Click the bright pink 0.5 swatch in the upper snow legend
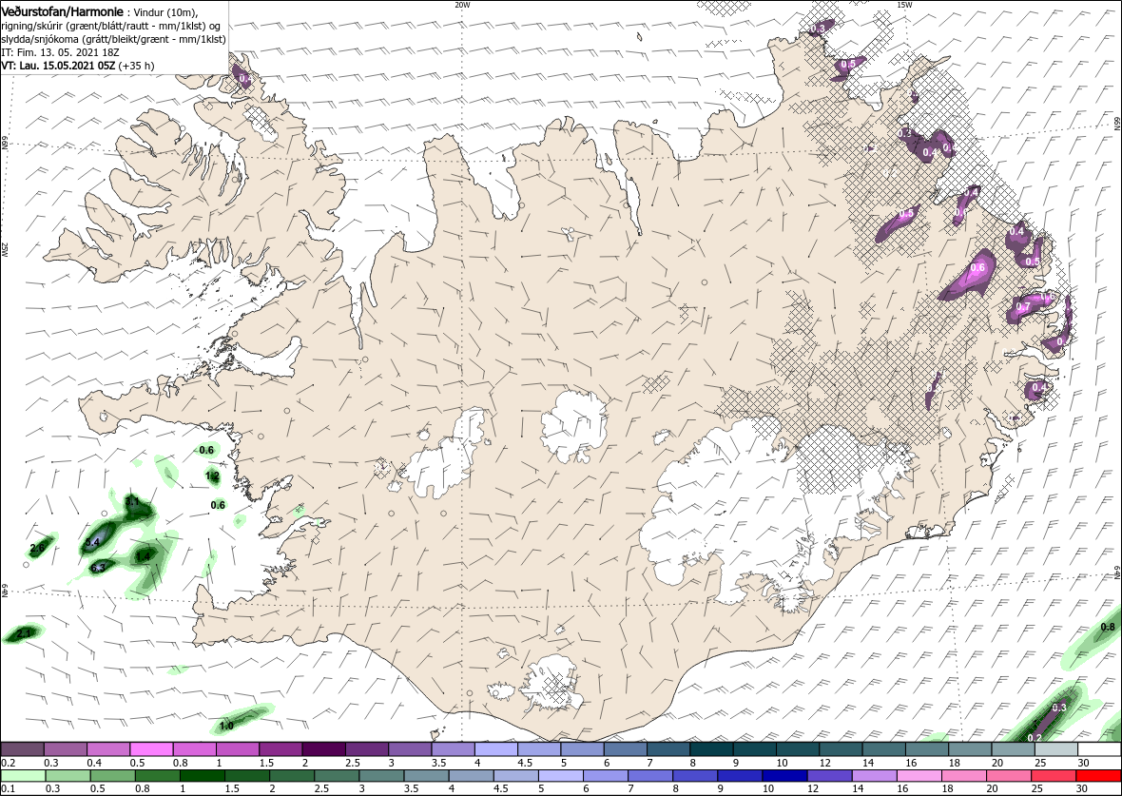 coord(151,749)
